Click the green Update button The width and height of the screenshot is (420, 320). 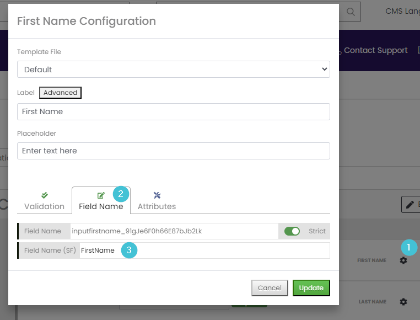311,288
